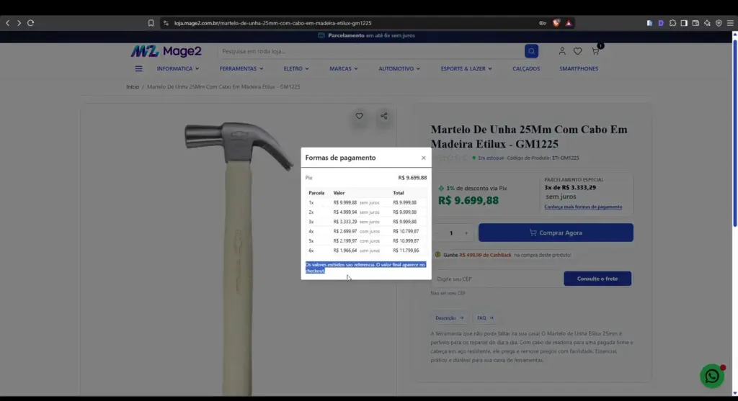Image resolution: width=738 pixels, height=401 pixels.
Task: Click the 5x installment row
Action: (366, 241)
